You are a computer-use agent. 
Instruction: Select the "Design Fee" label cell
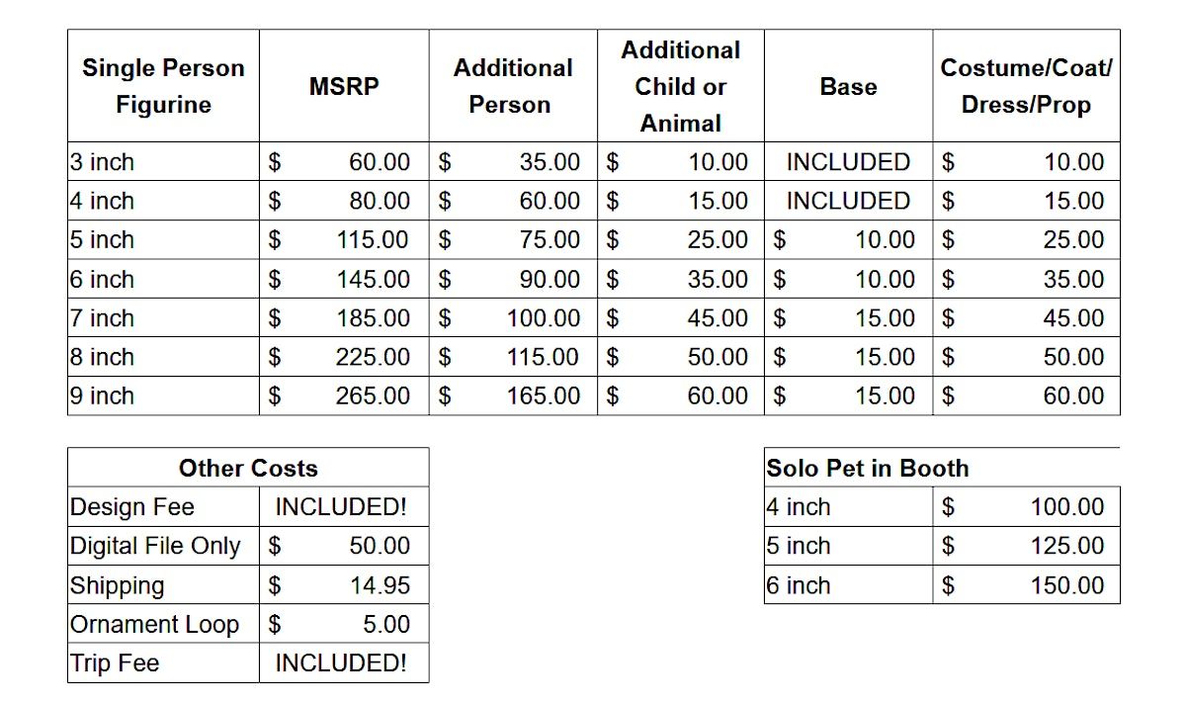(132, 507)
